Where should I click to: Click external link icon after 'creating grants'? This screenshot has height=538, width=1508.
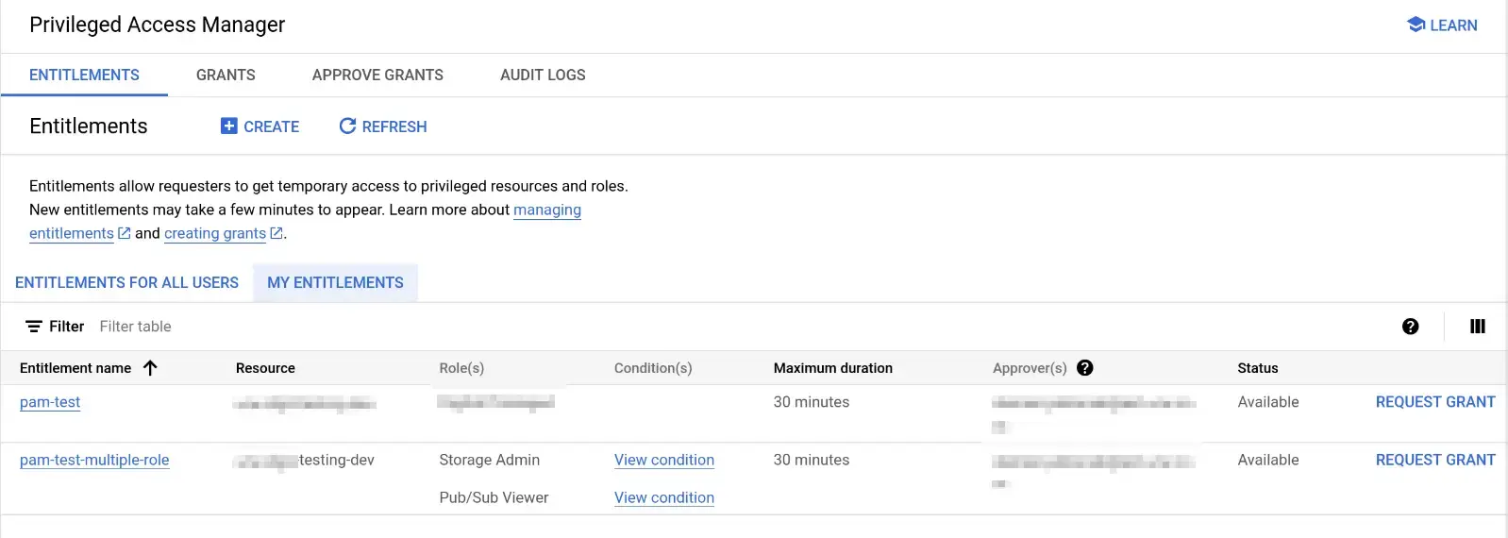[x=276, y=233]
